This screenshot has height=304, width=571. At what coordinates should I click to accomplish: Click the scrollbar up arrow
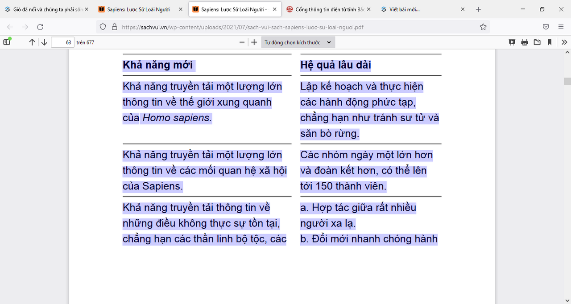567,53
